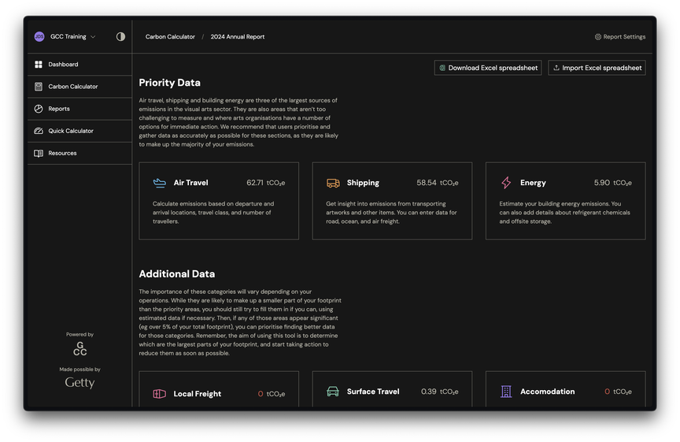Click the Carbon Calculator sidebar icon
This screenshot has width=680, height=442.
[39, 87]
